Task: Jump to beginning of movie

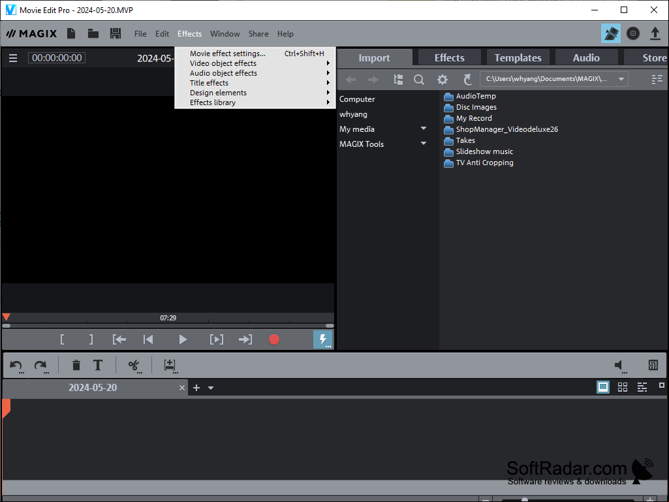Action: point(148,339)
